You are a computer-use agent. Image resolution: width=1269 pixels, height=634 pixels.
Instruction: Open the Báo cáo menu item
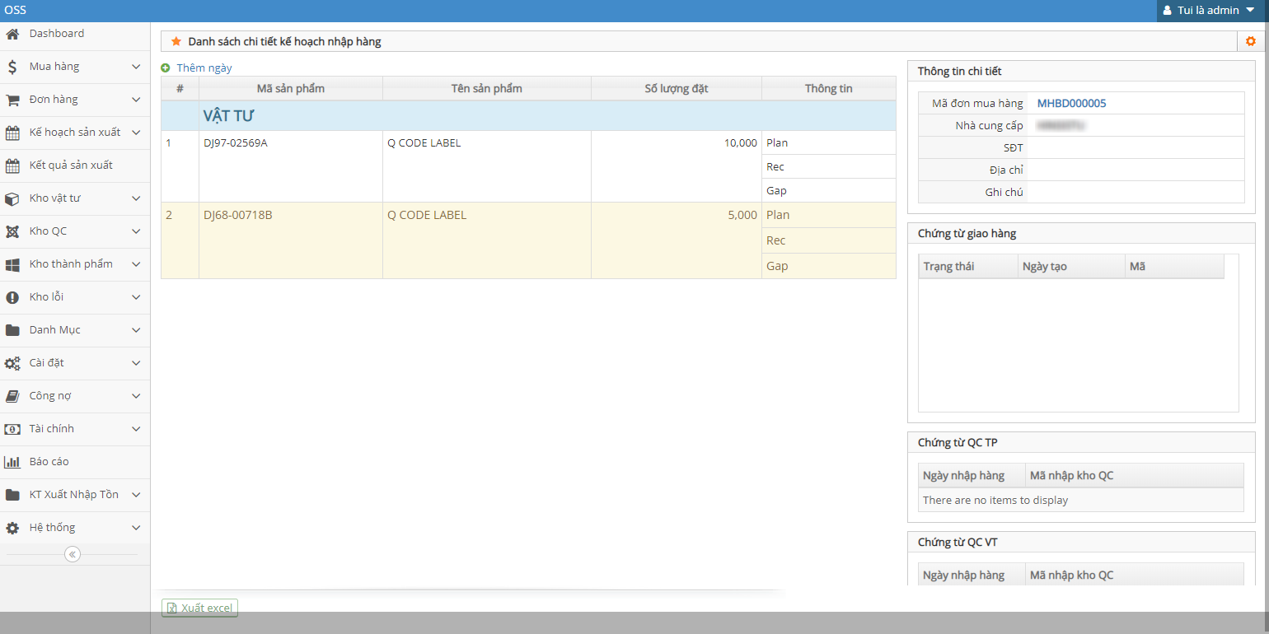(75, 462)
